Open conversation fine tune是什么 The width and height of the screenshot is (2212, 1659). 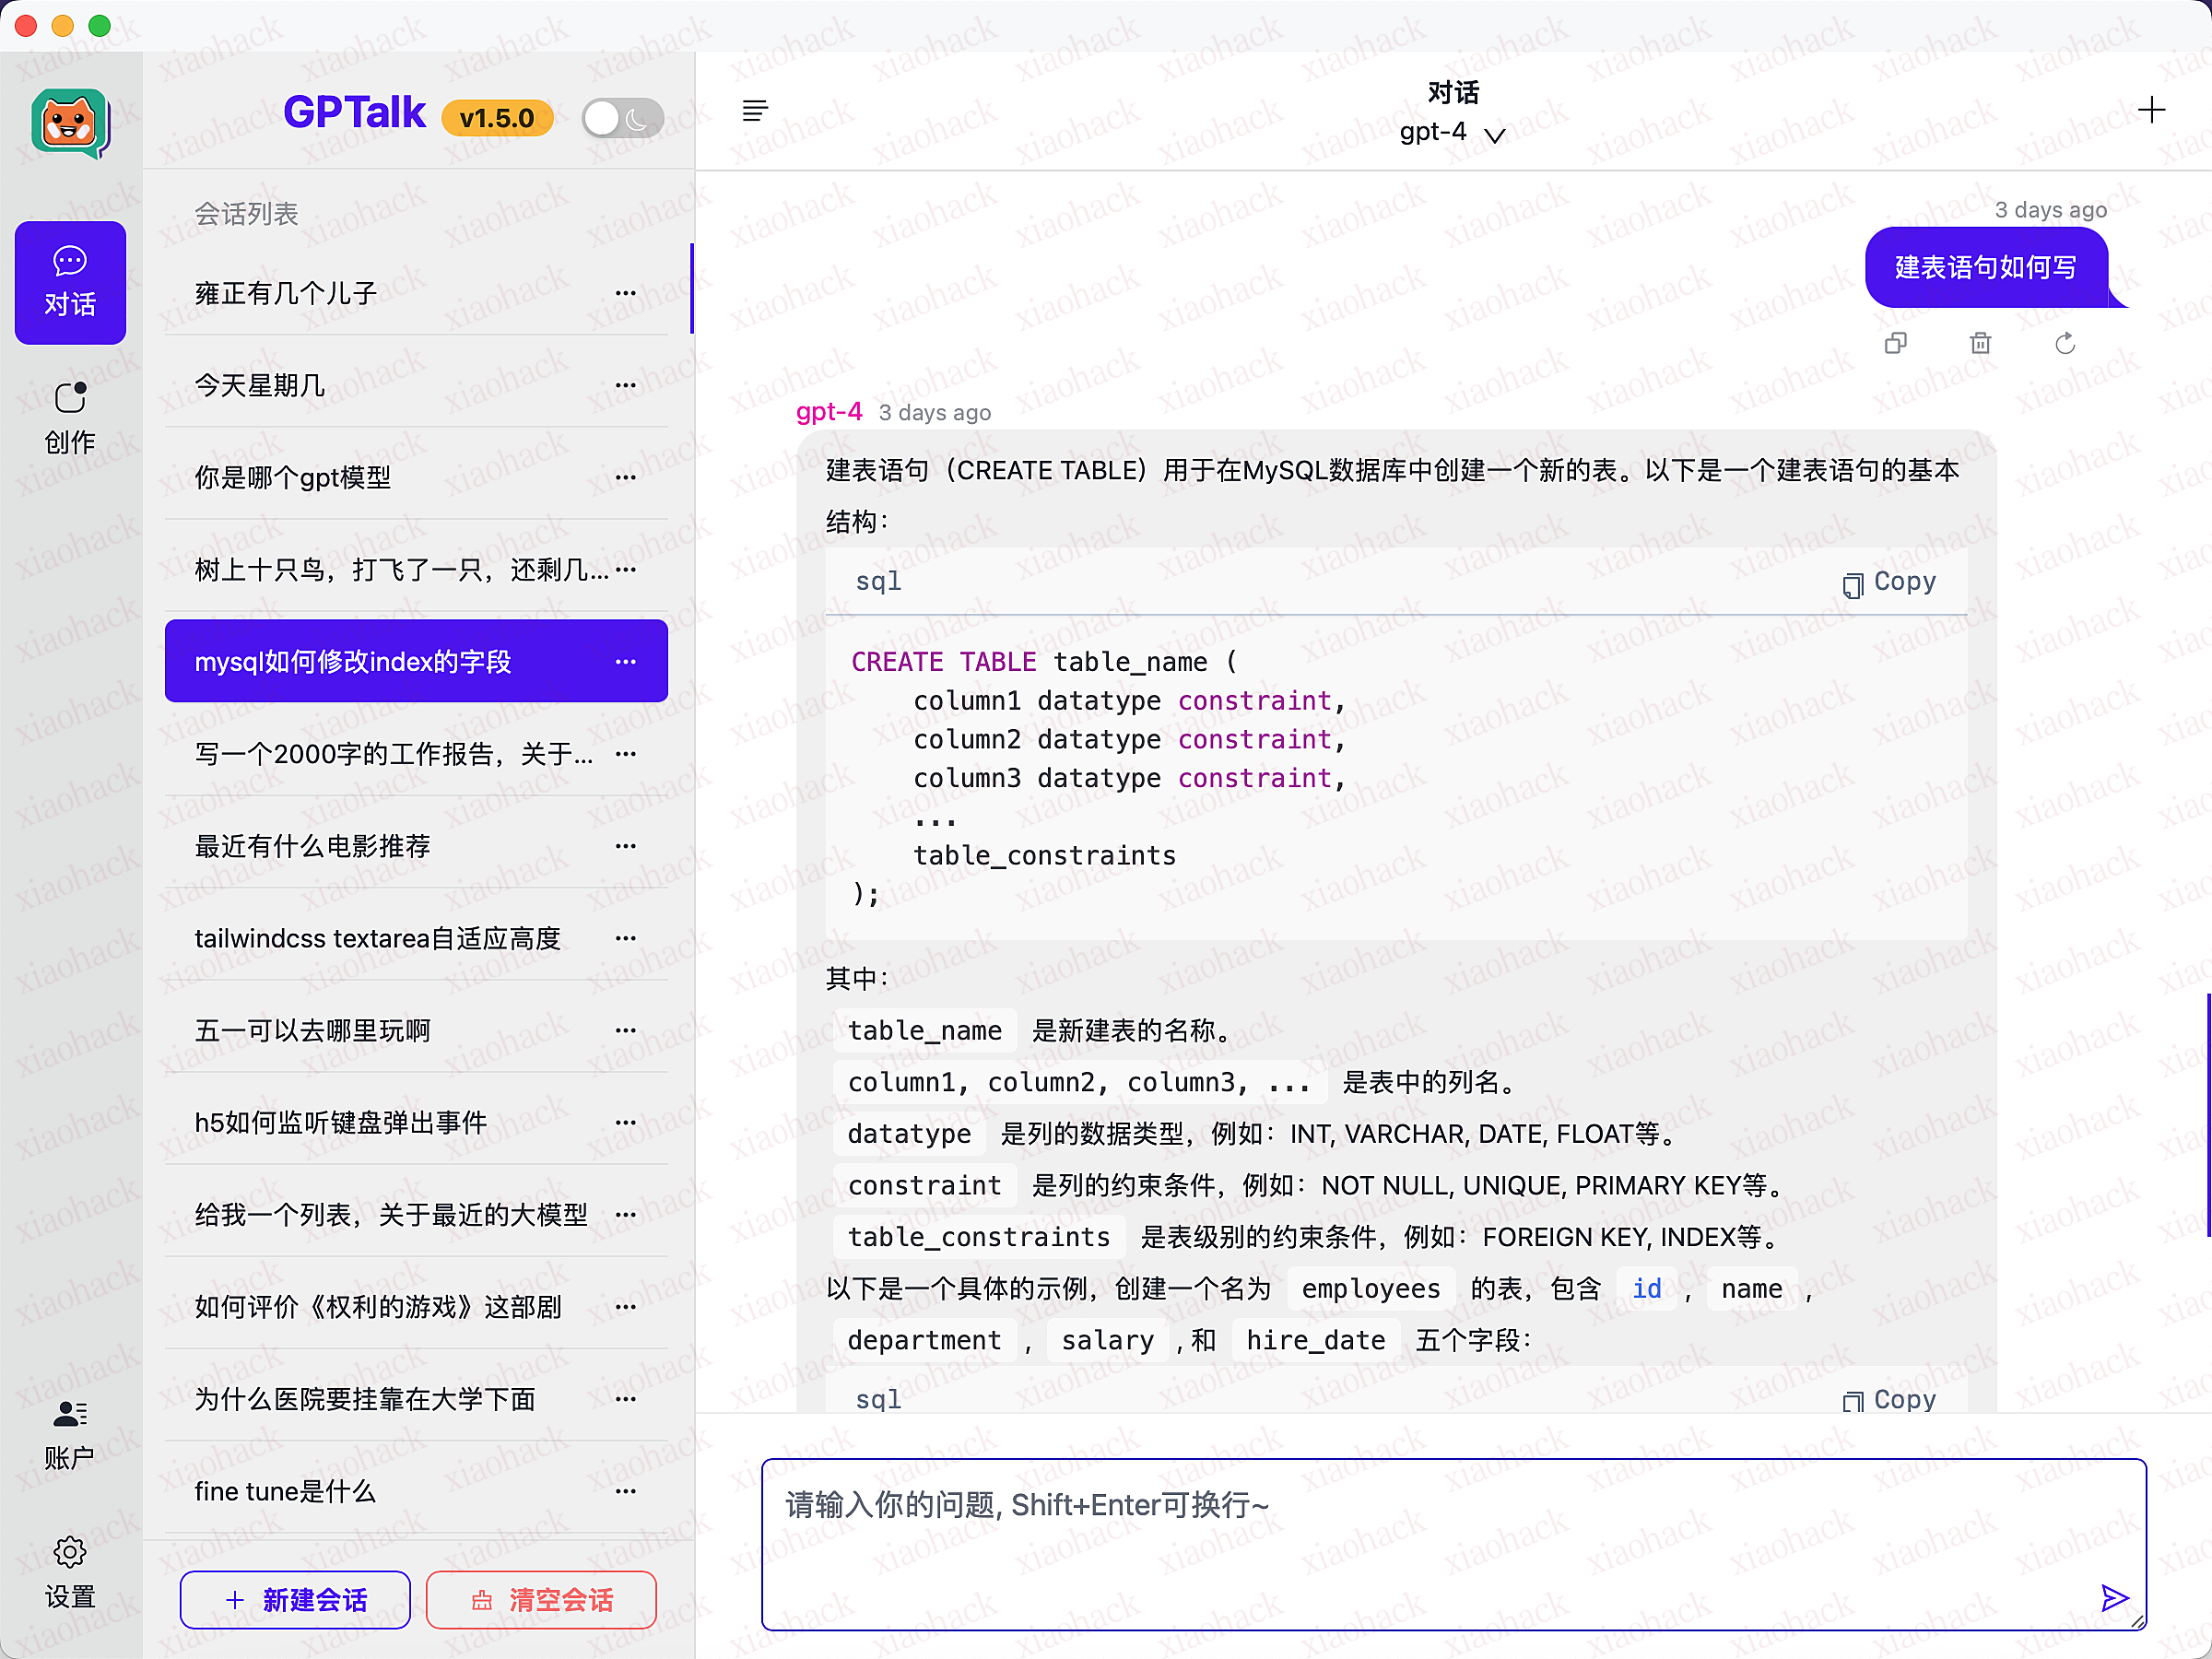pos(416,1491)
